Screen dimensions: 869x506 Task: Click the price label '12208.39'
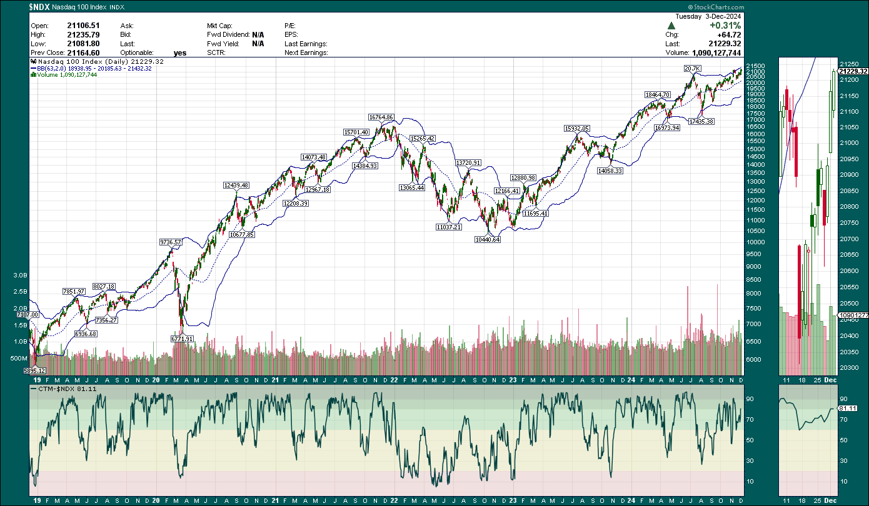[x=296, y=203]
